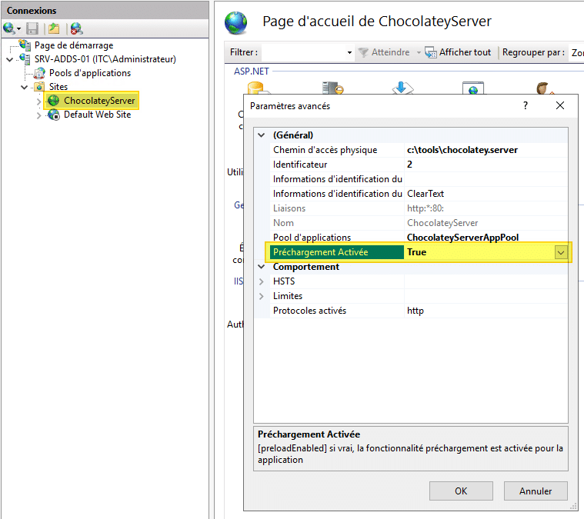Select the Pool d'applications row
584x519 pixels.
tap(411, 238)
